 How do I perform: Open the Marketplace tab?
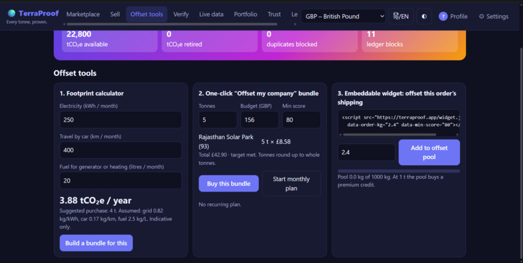point(83,14)
